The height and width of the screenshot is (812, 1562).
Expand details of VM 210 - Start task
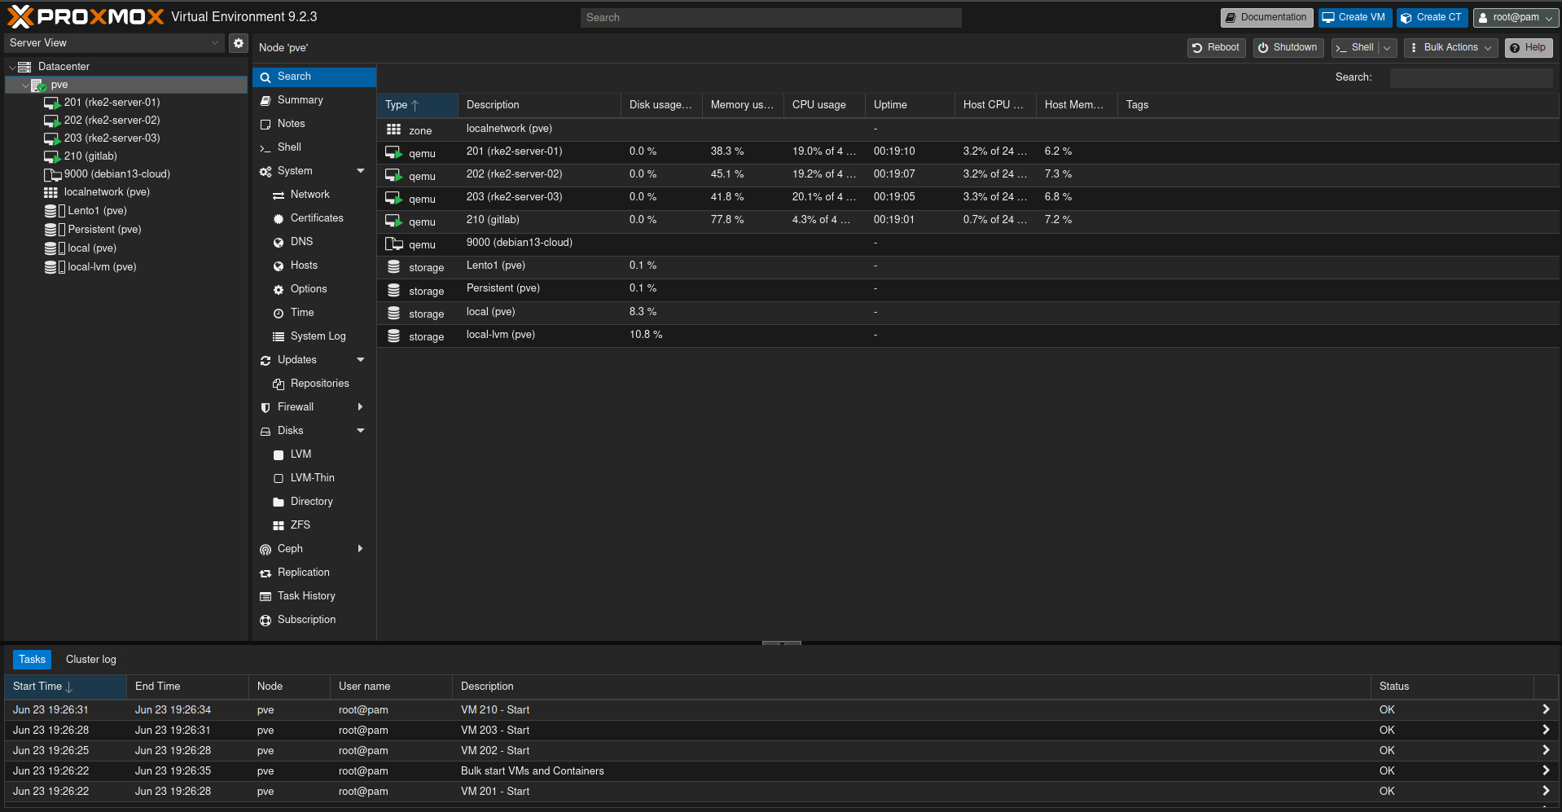tap(1545, 709)
